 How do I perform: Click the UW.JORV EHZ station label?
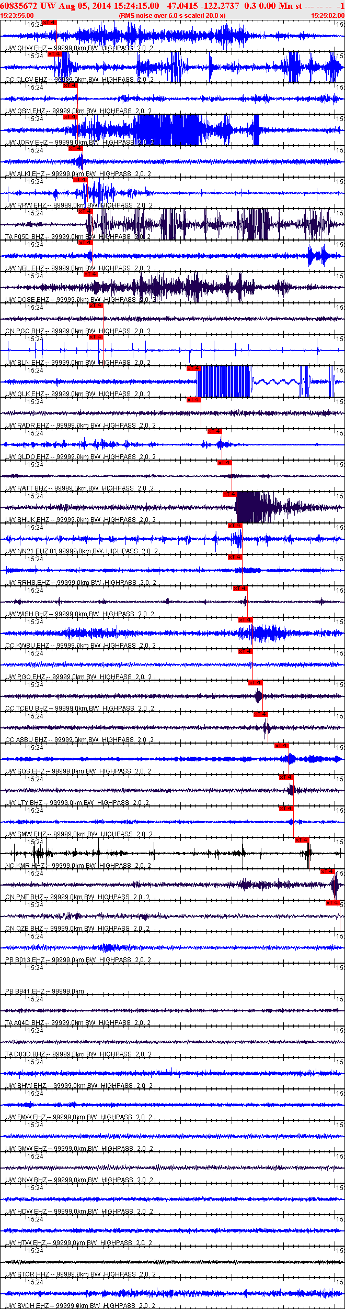27,143
